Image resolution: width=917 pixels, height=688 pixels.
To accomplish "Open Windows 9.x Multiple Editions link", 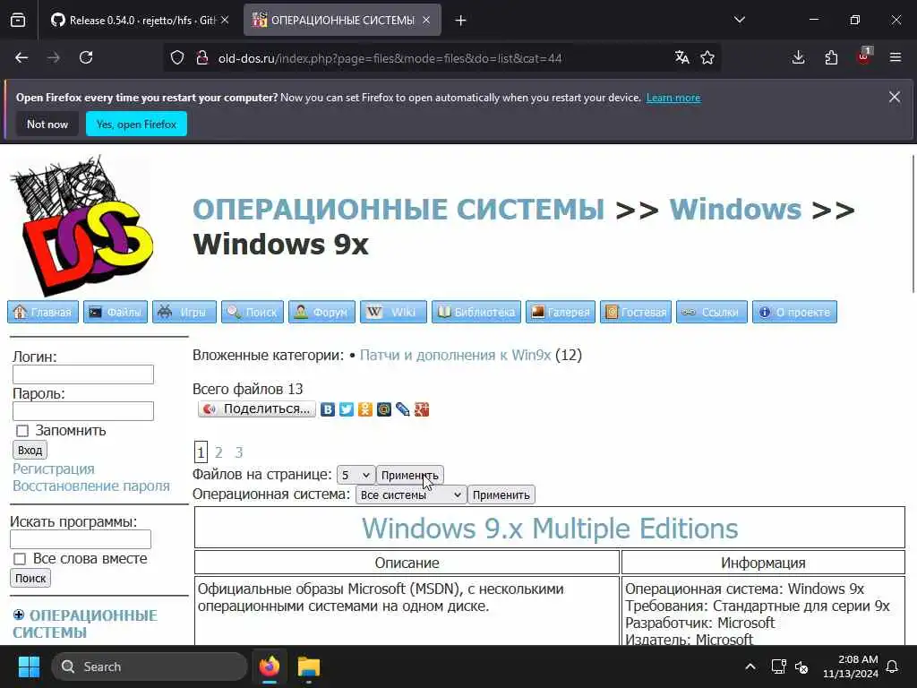I will click(550, 528).
